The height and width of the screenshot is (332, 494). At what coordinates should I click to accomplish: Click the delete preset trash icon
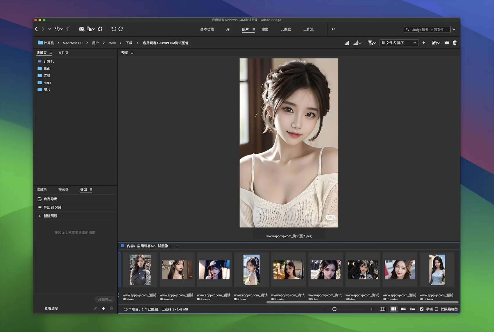(112, 308)
